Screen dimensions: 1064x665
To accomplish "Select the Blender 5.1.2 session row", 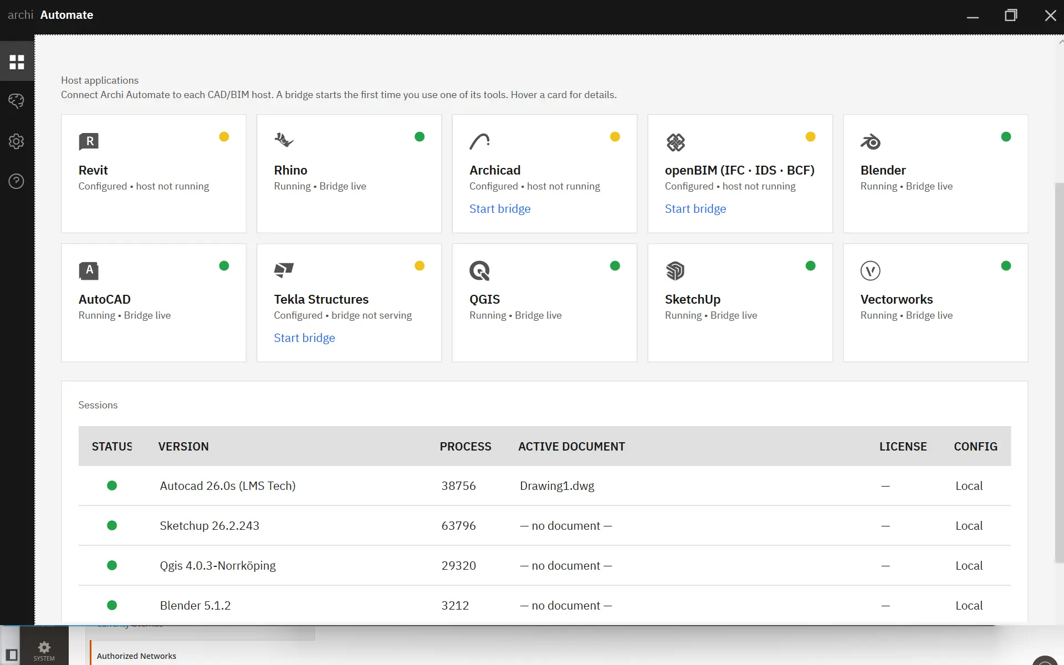I will 545,605.
